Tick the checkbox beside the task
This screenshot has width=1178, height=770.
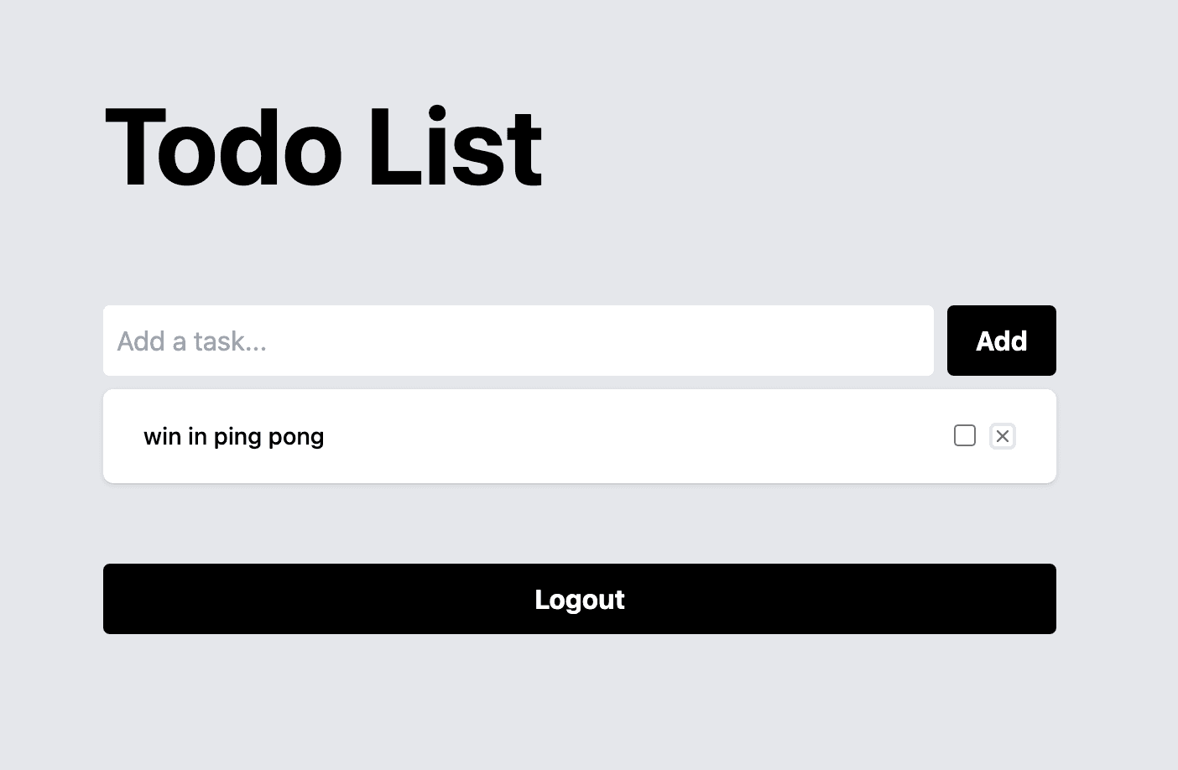click(965, 435)
